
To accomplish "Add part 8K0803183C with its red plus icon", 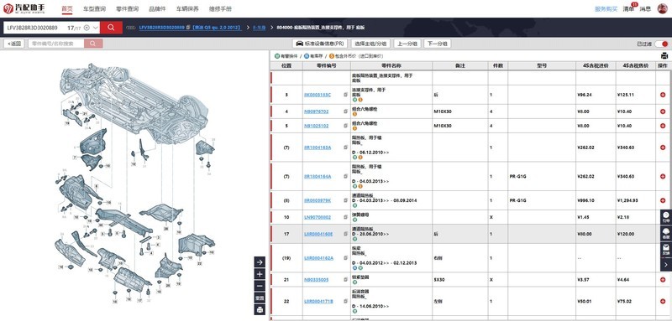I will tap(663, 95).
